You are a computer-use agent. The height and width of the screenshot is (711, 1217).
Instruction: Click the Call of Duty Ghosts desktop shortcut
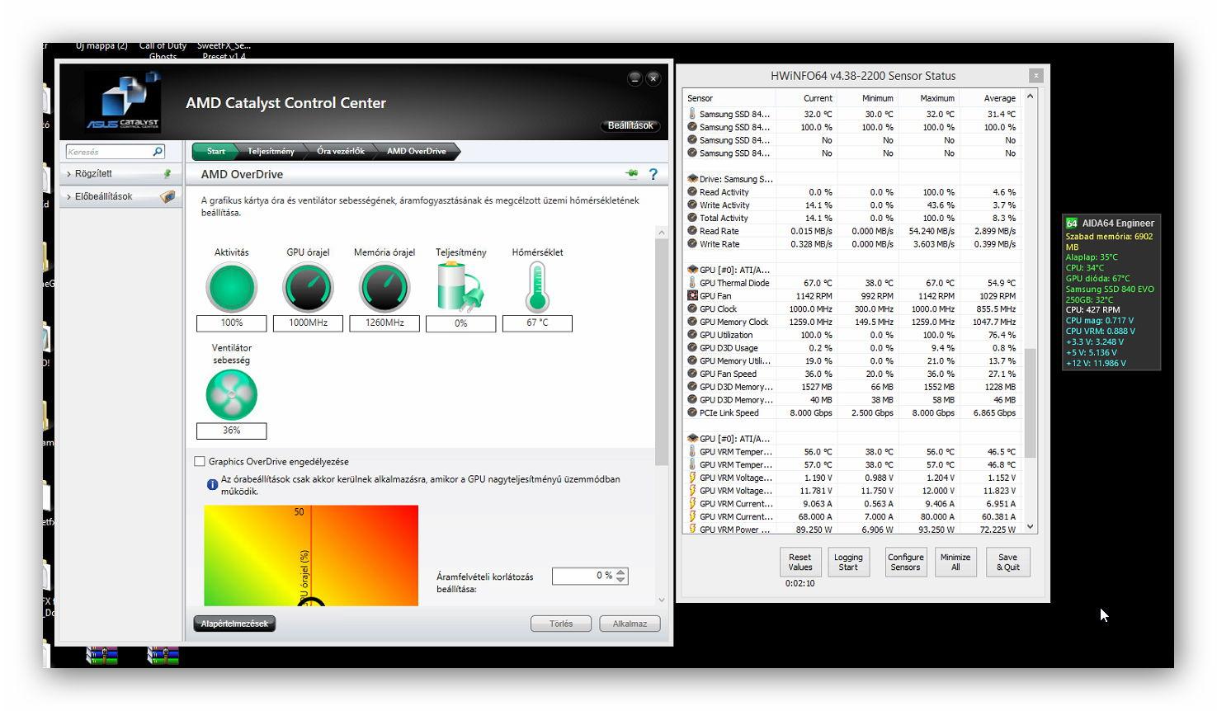163,50
